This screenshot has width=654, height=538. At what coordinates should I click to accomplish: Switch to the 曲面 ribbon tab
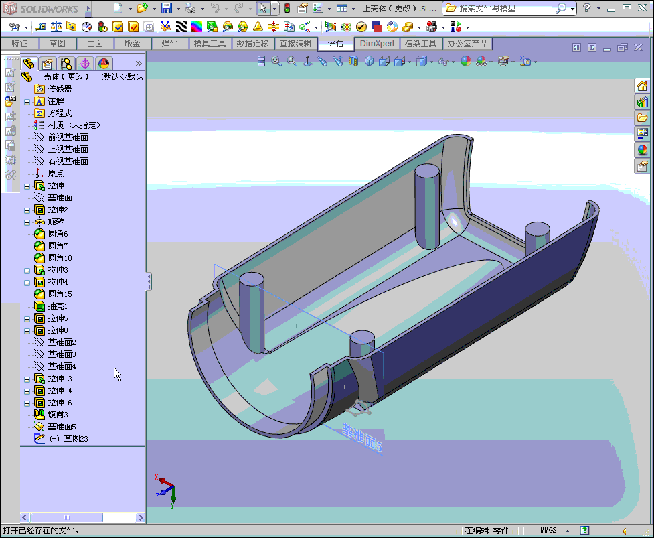click(94, 44)
